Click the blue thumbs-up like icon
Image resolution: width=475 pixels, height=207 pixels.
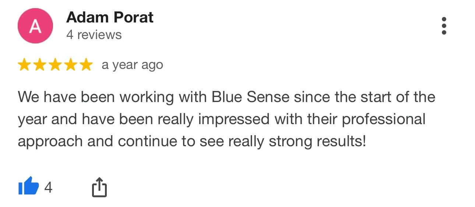click(x=28, y=186)
